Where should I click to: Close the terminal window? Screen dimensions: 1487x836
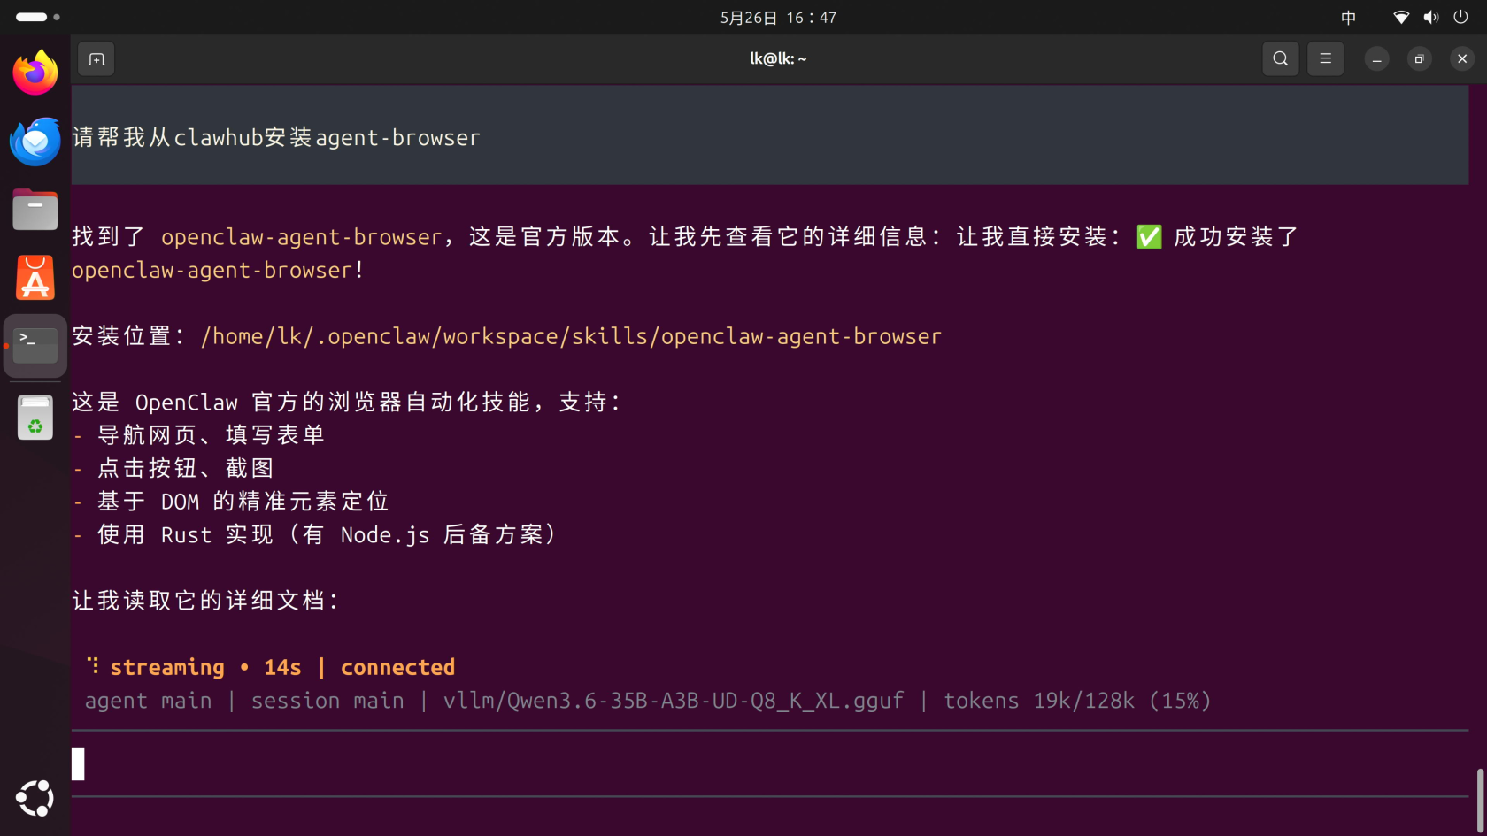[x=1462, y=59]
